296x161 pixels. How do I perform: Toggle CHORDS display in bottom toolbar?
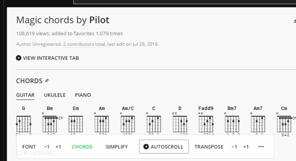(x=82, y=147)
